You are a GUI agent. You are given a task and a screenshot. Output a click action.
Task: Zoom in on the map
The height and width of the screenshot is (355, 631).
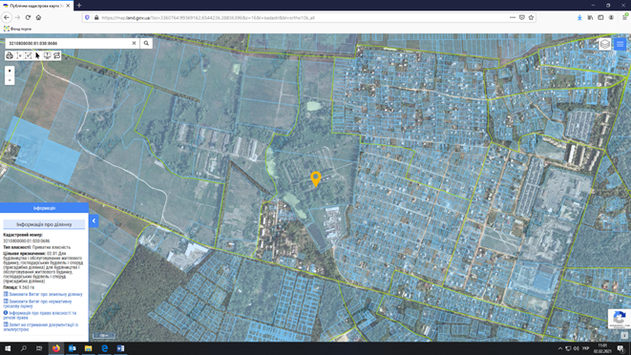[x=10, y=71]
